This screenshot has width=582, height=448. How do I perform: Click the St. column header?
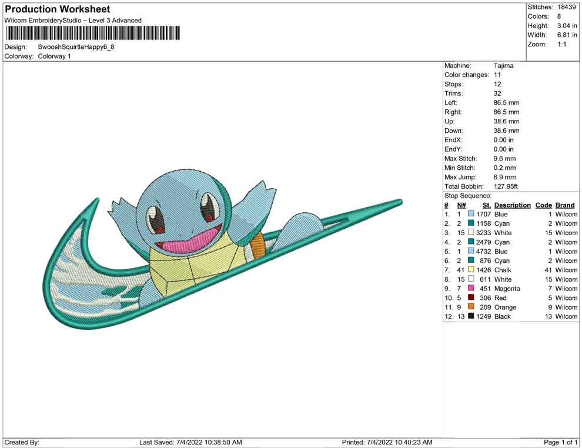click(487, 205)
